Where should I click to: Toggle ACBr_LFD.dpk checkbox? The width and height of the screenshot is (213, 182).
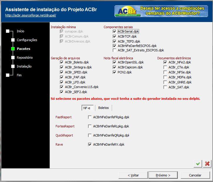click(x=62, y=82)
